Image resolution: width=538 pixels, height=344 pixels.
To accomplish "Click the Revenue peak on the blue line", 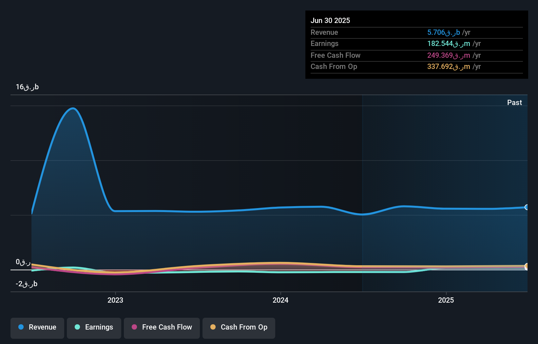I will pyautogui.click(x=73, y=108).
